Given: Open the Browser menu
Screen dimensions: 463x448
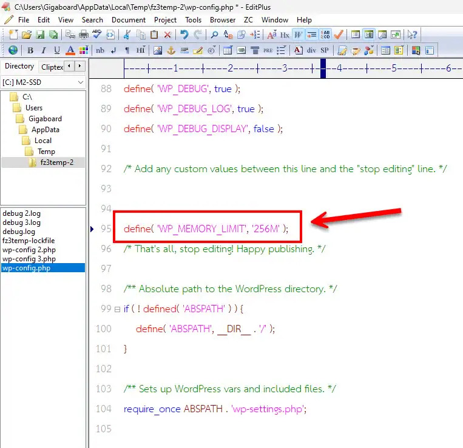Looking at the screenshot, I should tap(223, 20).
